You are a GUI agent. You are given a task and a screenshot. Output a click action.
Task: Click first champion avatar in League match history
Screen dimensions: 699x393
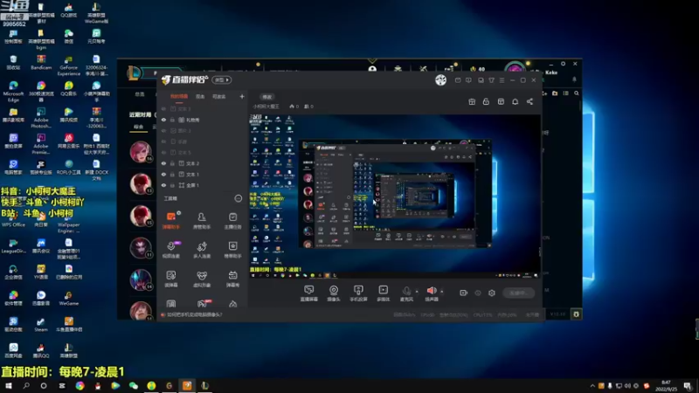tap(140, 151)
